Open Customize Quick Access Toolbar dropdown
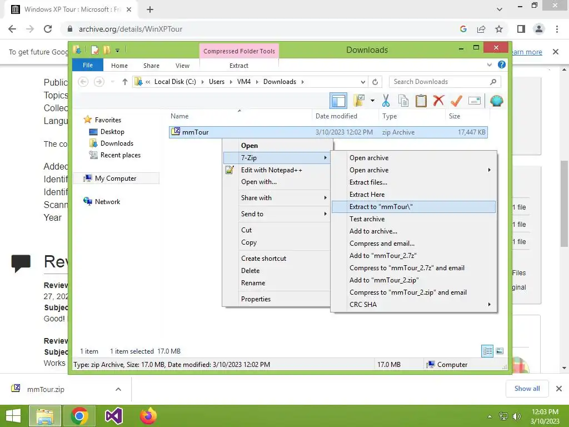 [117, 50]
